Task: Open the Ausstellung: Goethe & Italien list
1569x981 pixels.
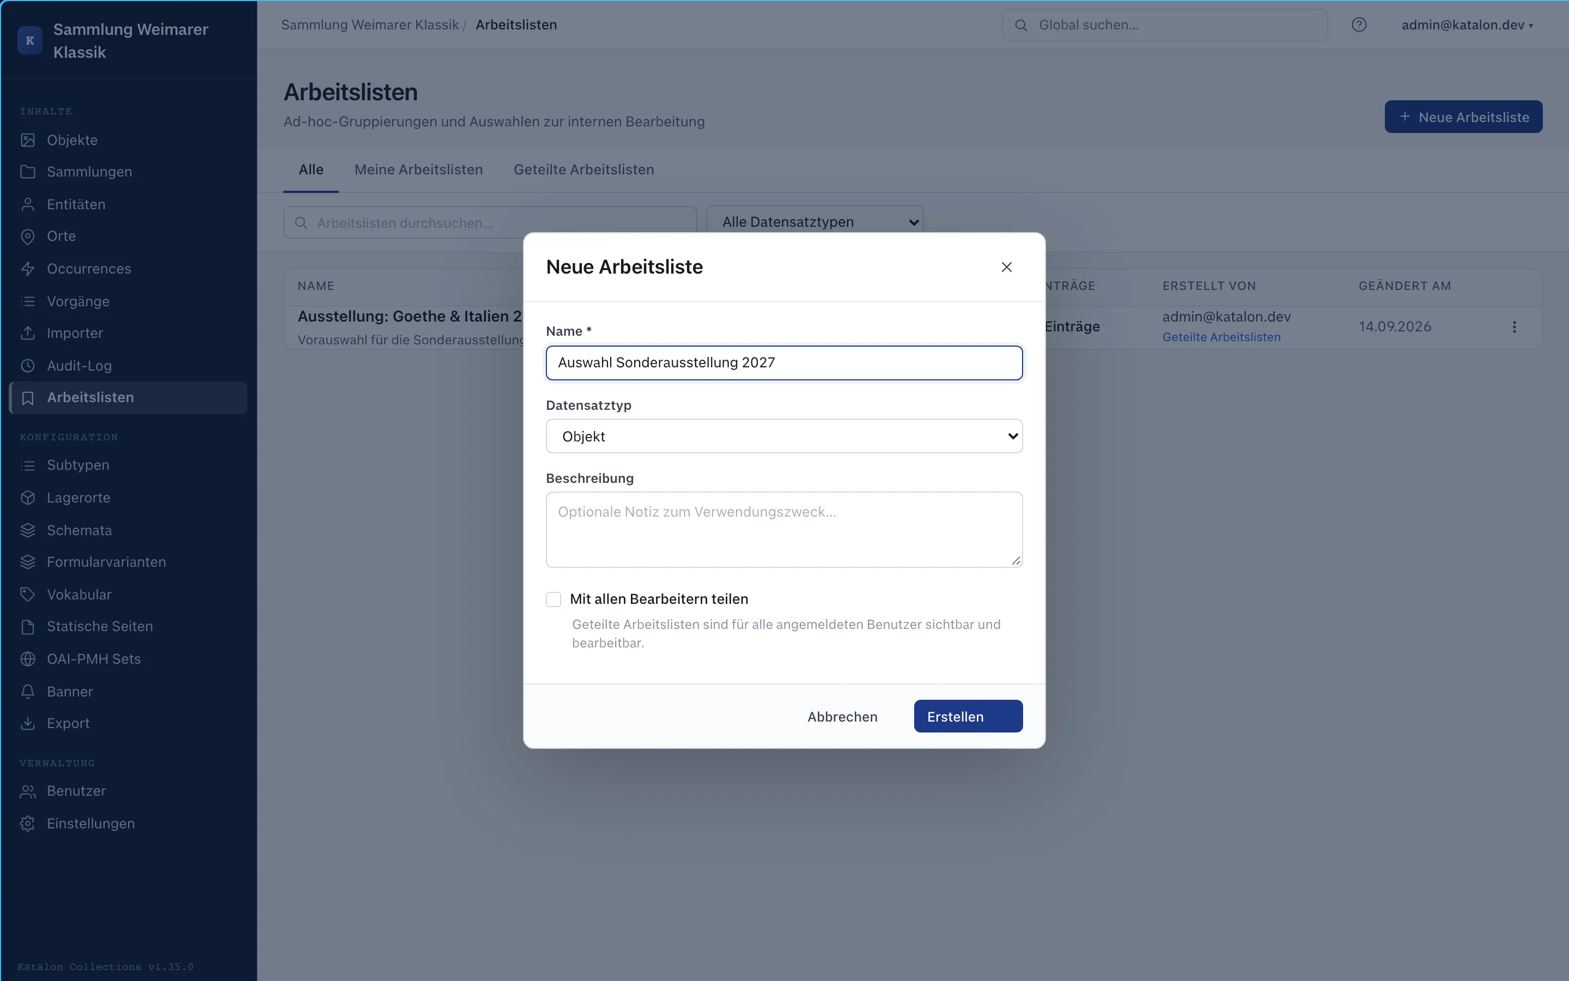Action: (x=409, y=316)
